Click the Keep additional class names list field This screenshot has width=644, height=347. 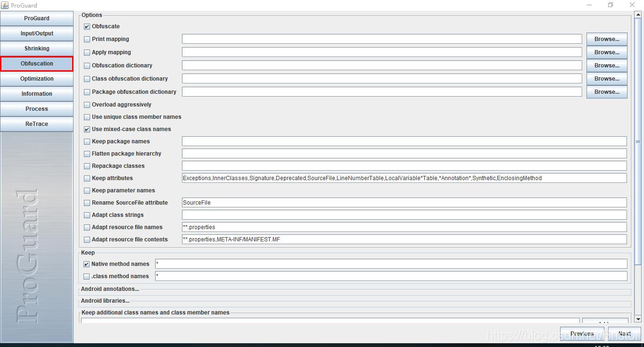330,321
